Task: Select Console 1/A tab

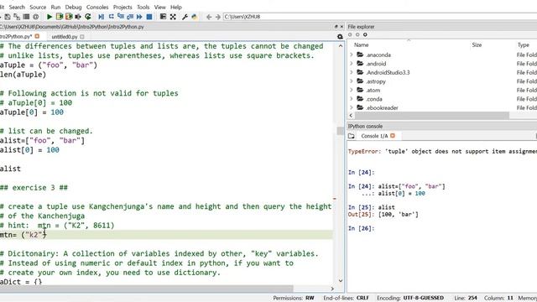Action: click(374, 136)
